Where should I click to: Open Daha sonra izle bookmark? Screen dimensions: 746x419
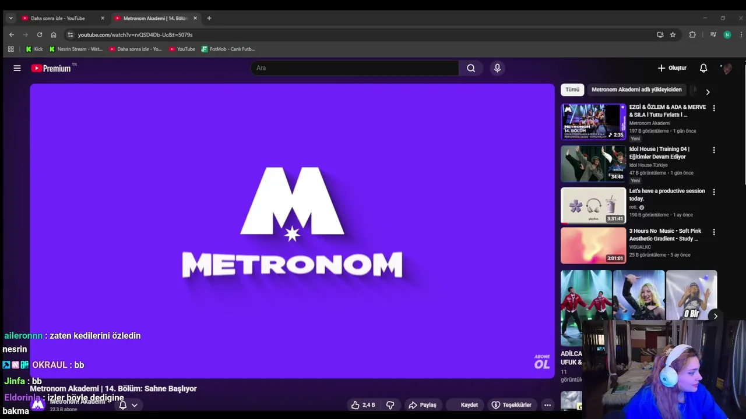point(135,49)
